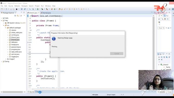Click the Find search field
The width and height of the screenshot is (174, 98).
[161, 28]
